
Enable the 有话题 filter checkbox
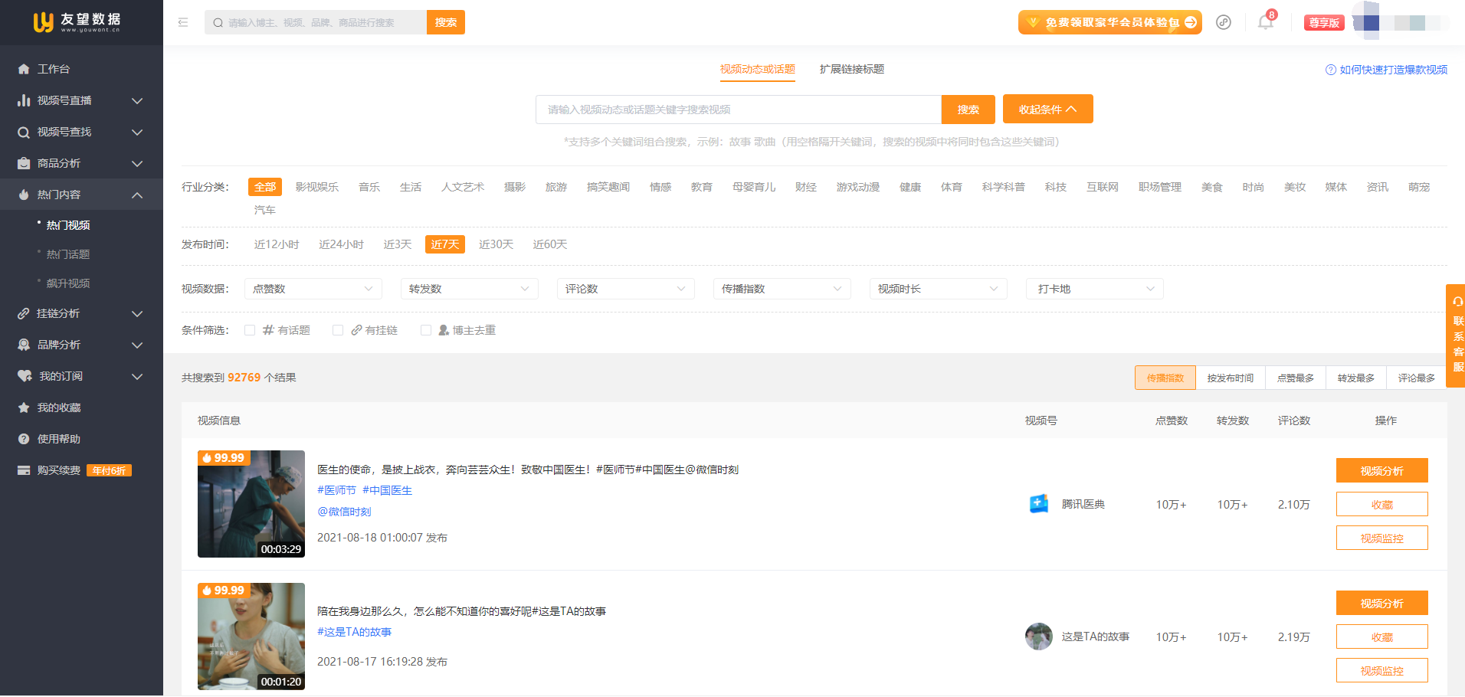tap(250, 329)
